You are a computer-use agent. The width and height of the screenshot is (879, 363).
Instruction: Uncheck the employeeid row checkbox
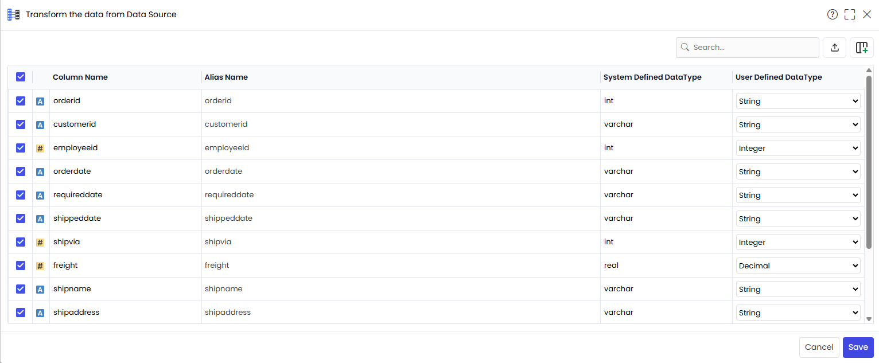[x=21, y=148]
